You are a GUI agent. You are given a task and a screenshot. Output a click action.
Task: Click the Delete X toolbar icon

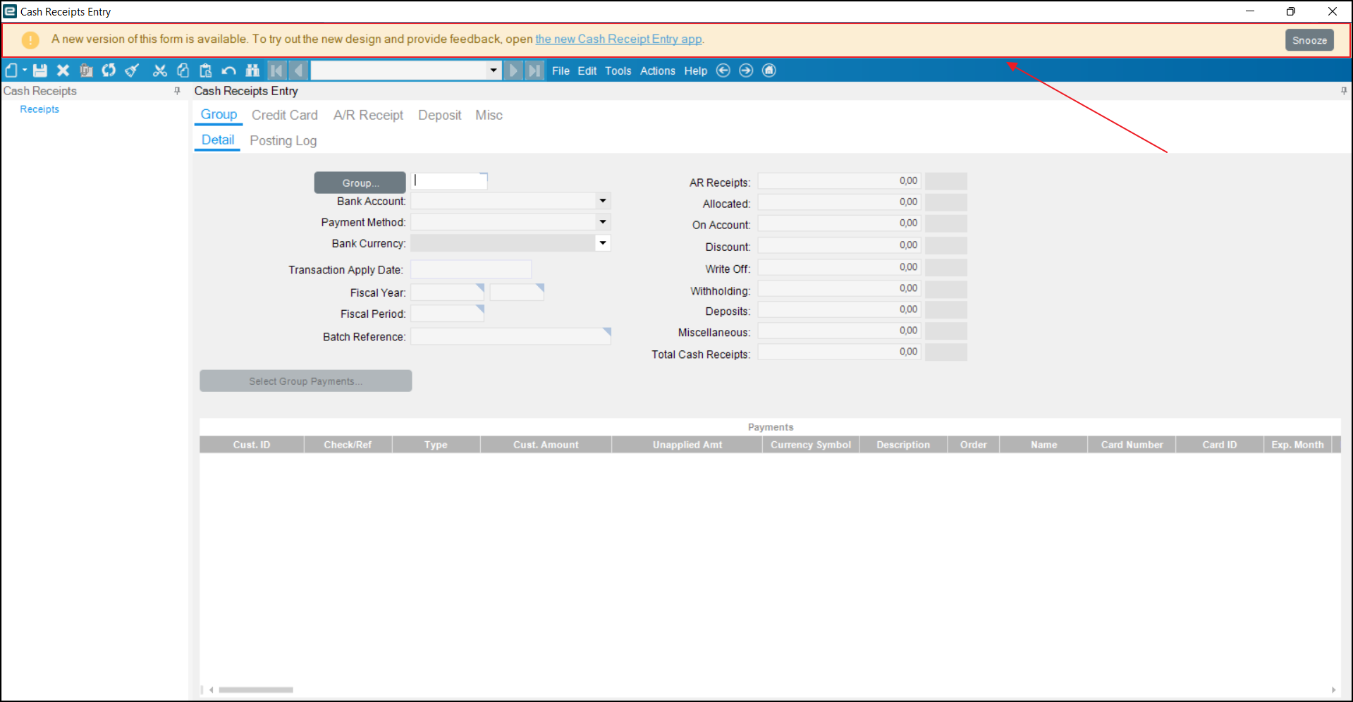tap(63, 70)
